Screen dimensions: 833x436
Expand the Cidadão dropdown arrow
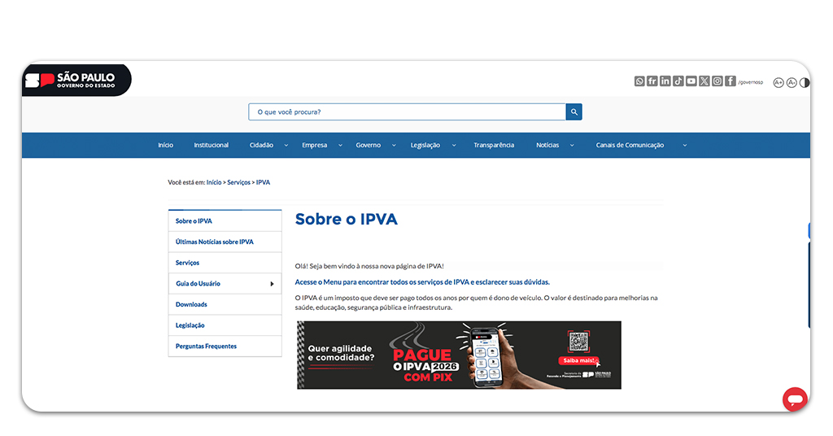click(286, 146)
